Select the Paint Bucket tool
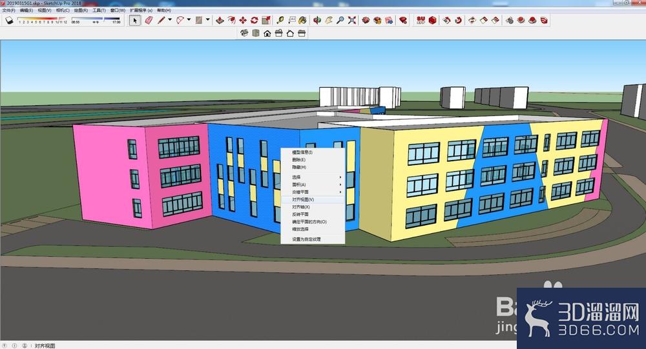 coord(303,20)
